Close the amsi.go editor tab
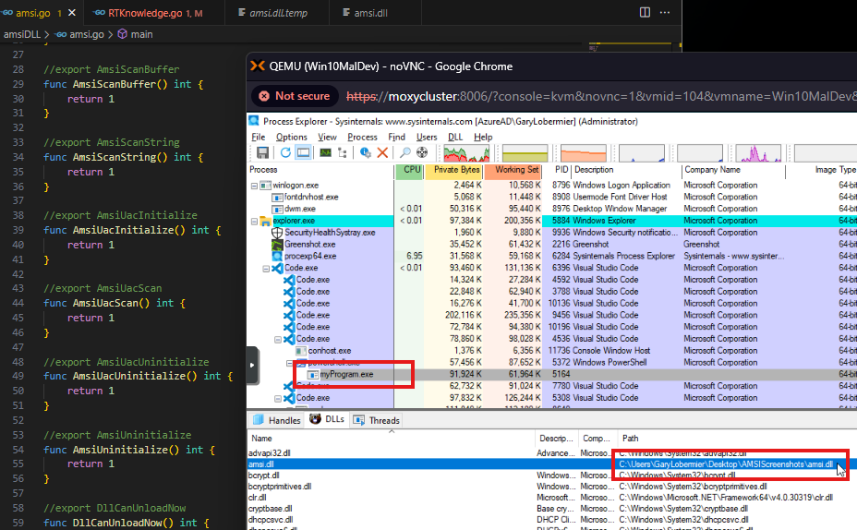857x530 pixels. [72, 13]
